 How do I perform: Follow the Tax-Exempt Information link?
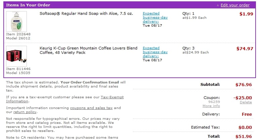click(65, 99)
